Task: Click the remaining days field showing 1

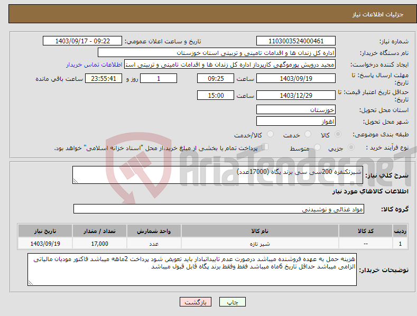Action: [x=159, y=78]
